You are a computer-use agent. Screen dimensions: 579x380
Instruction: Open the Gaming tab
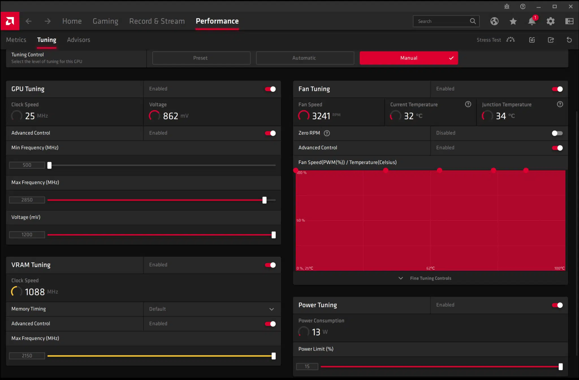pos(105,21)
